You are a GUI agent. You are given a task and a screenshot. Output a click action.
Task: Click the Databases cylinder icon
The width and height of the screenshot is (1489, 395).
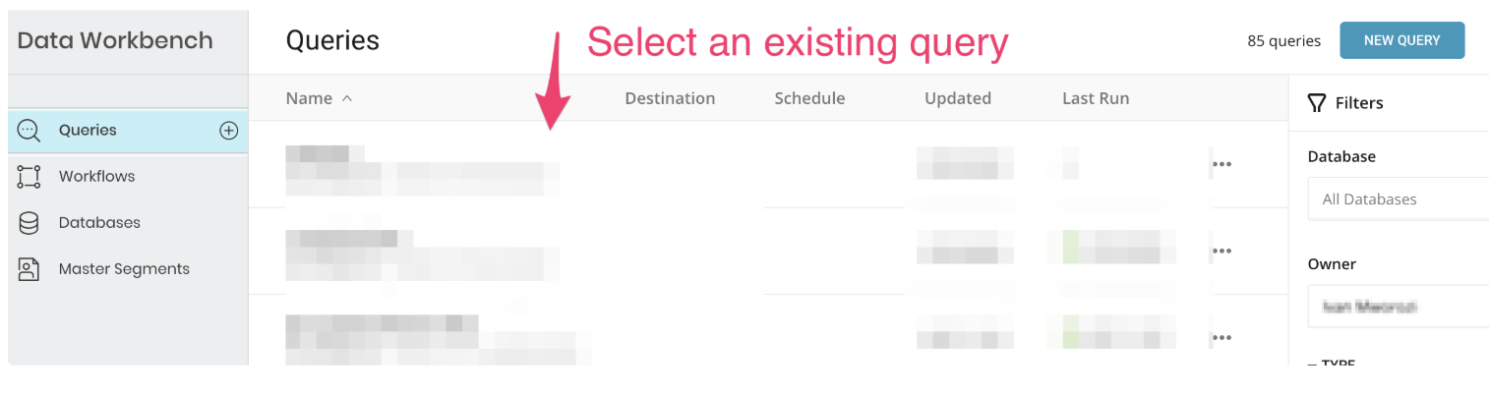tap(30, 223)
